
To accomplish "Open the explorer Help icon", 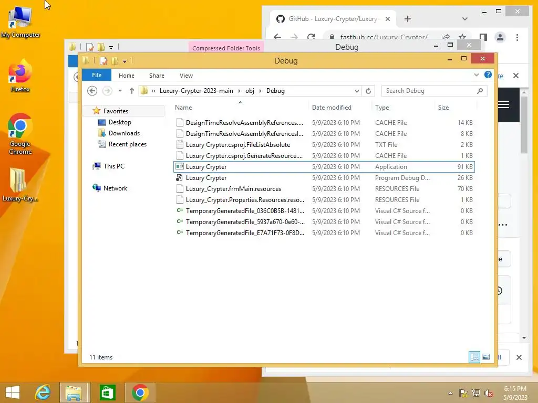I will point(488,75).
